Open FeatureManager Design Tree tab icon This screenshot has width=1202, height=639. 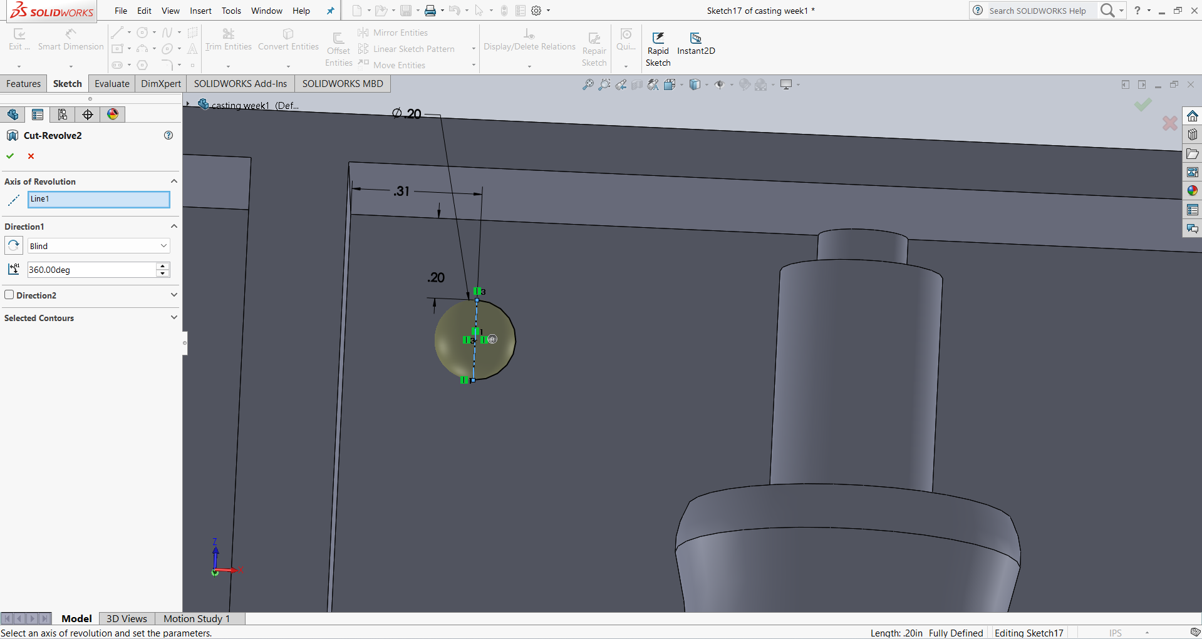(13, 115)
